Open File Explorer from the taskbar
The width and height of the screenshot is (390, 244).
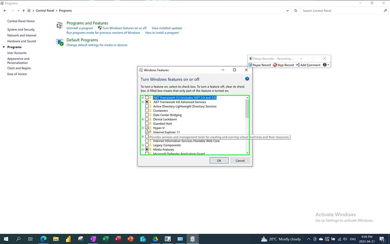tap(56, 239)
